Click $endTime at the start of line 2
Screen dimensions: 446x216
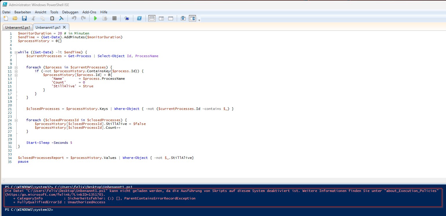point(26,37)
